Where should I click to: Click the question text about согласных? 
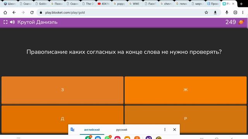124,52
